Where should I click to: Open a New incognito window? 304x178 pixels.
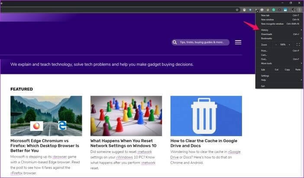click(x=279, y=24)
